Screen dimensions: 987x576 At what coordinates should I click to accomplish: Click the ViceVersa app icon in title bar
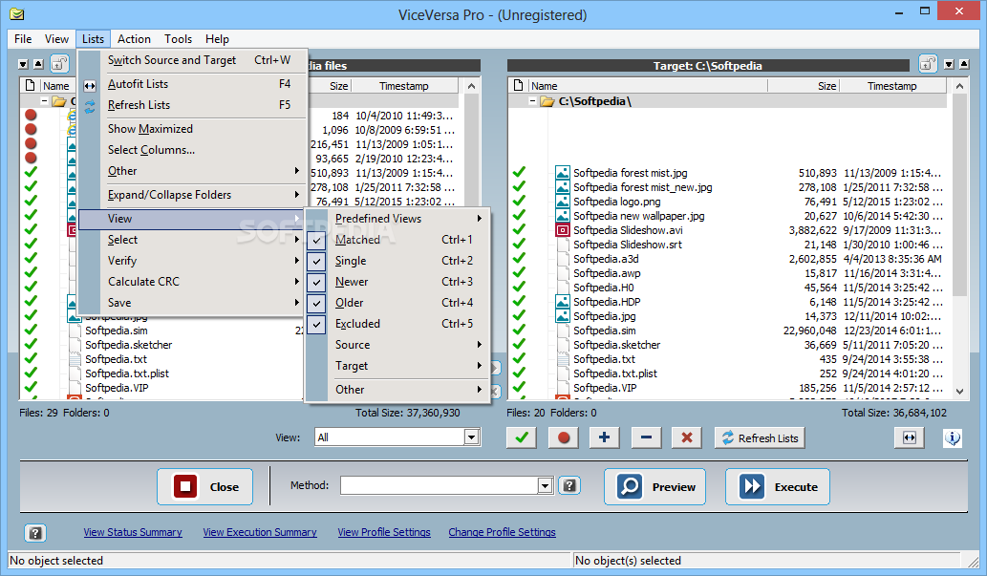click(17, 13)
